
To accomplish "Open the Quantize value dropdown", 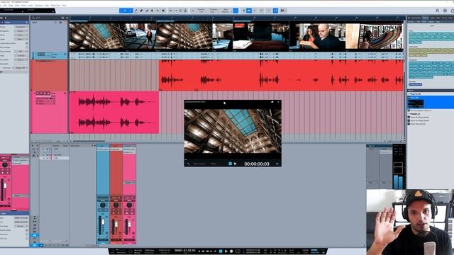I will 201,11.
